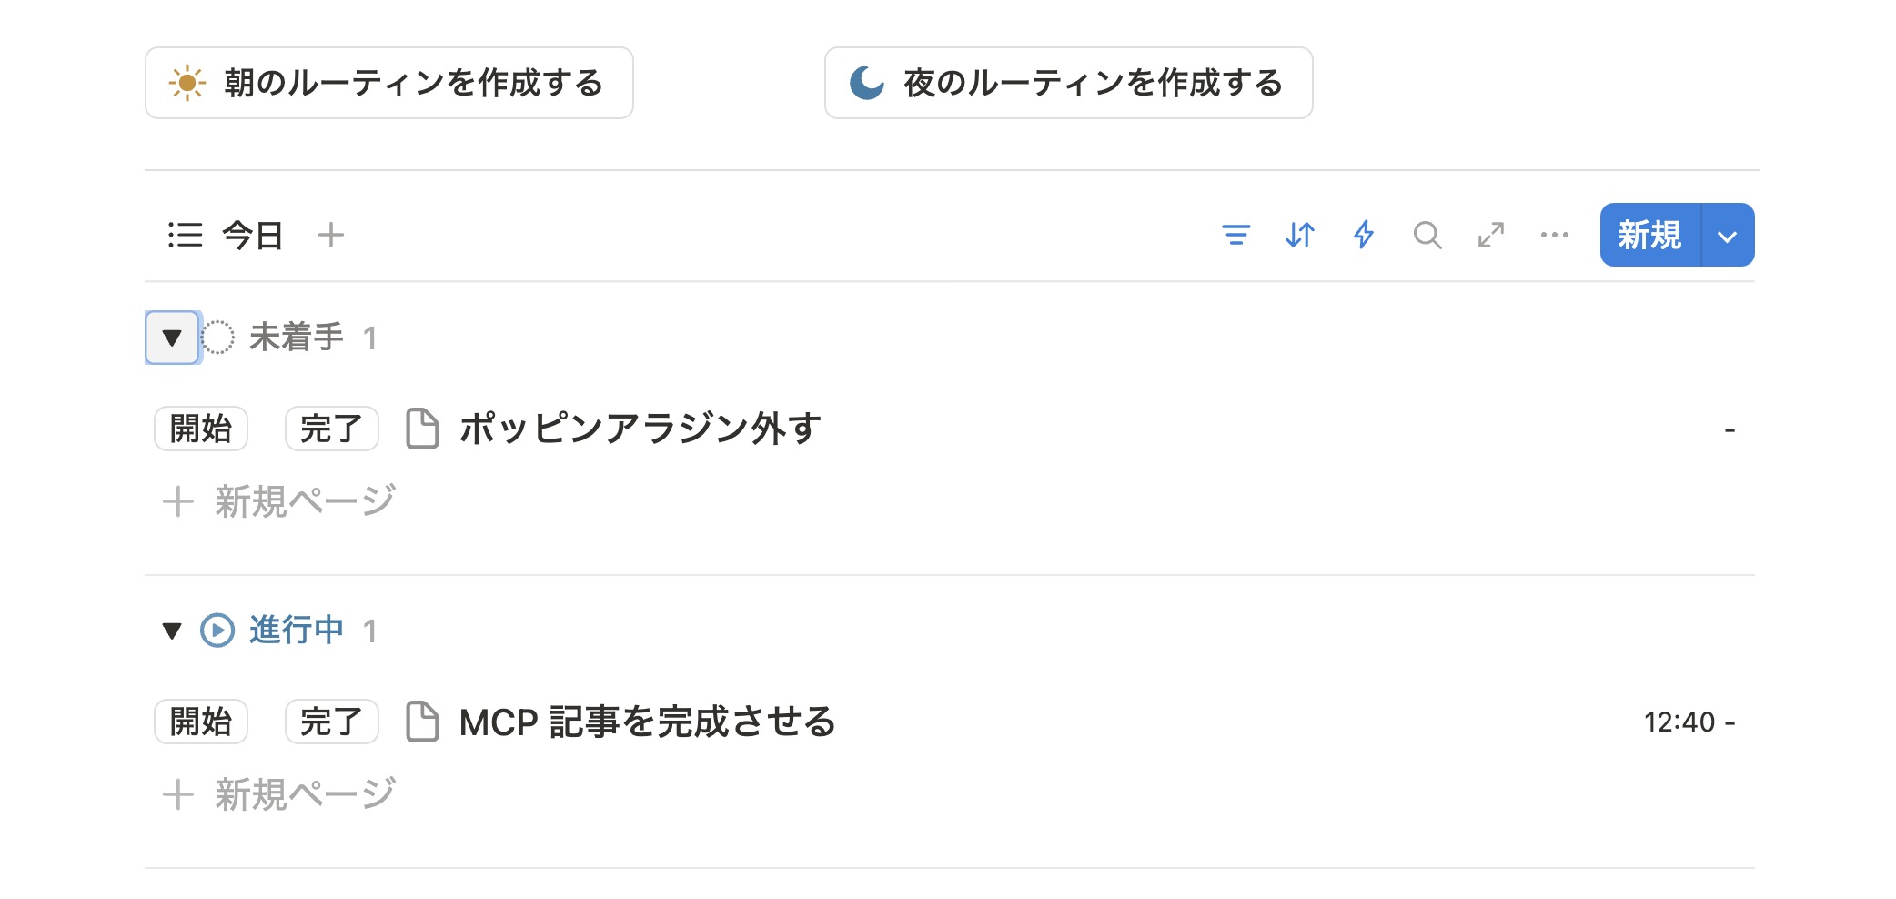Screen dimensions: 1896x899
Task: Add 新規ページ under 未着手 group
Action: pyautogui.click(x=279, y=501)
